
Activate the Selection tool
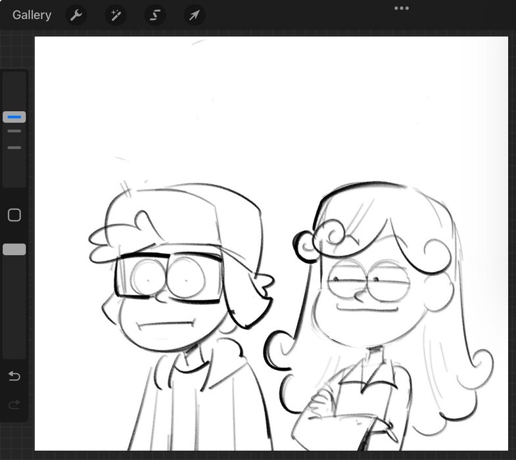[x=155, y=15]
